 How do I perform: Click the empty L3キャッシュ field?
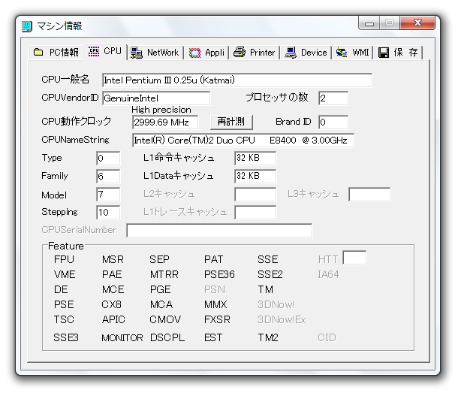click(x=369, y=195)
